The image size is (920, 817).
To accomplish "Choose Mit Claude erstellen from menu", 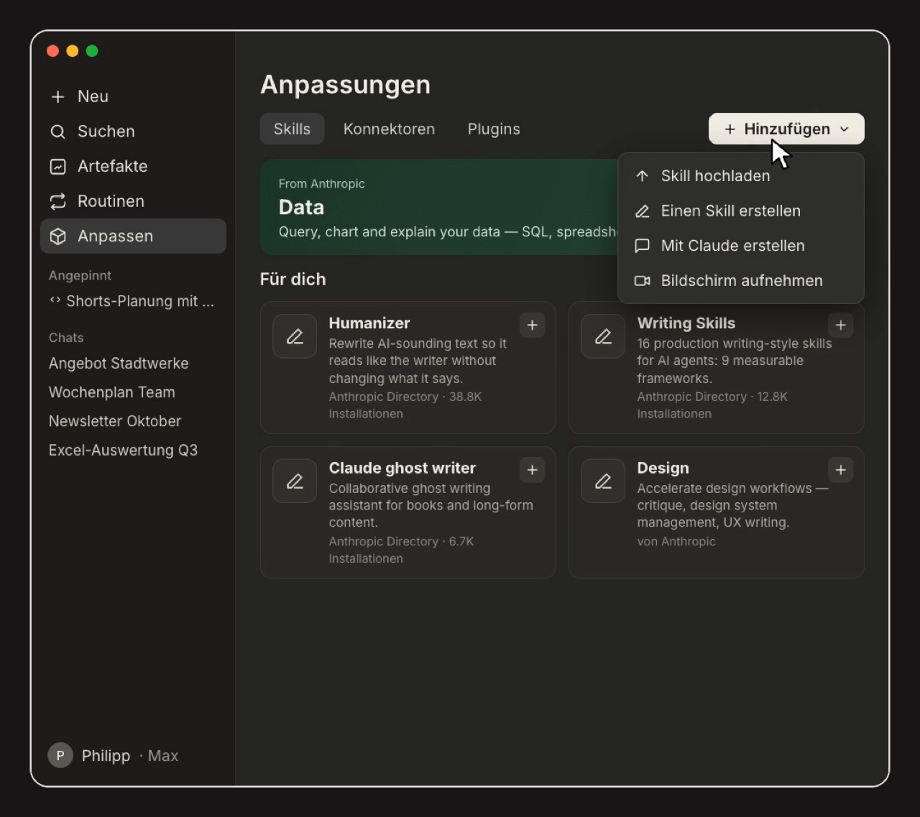I will 741,246.
